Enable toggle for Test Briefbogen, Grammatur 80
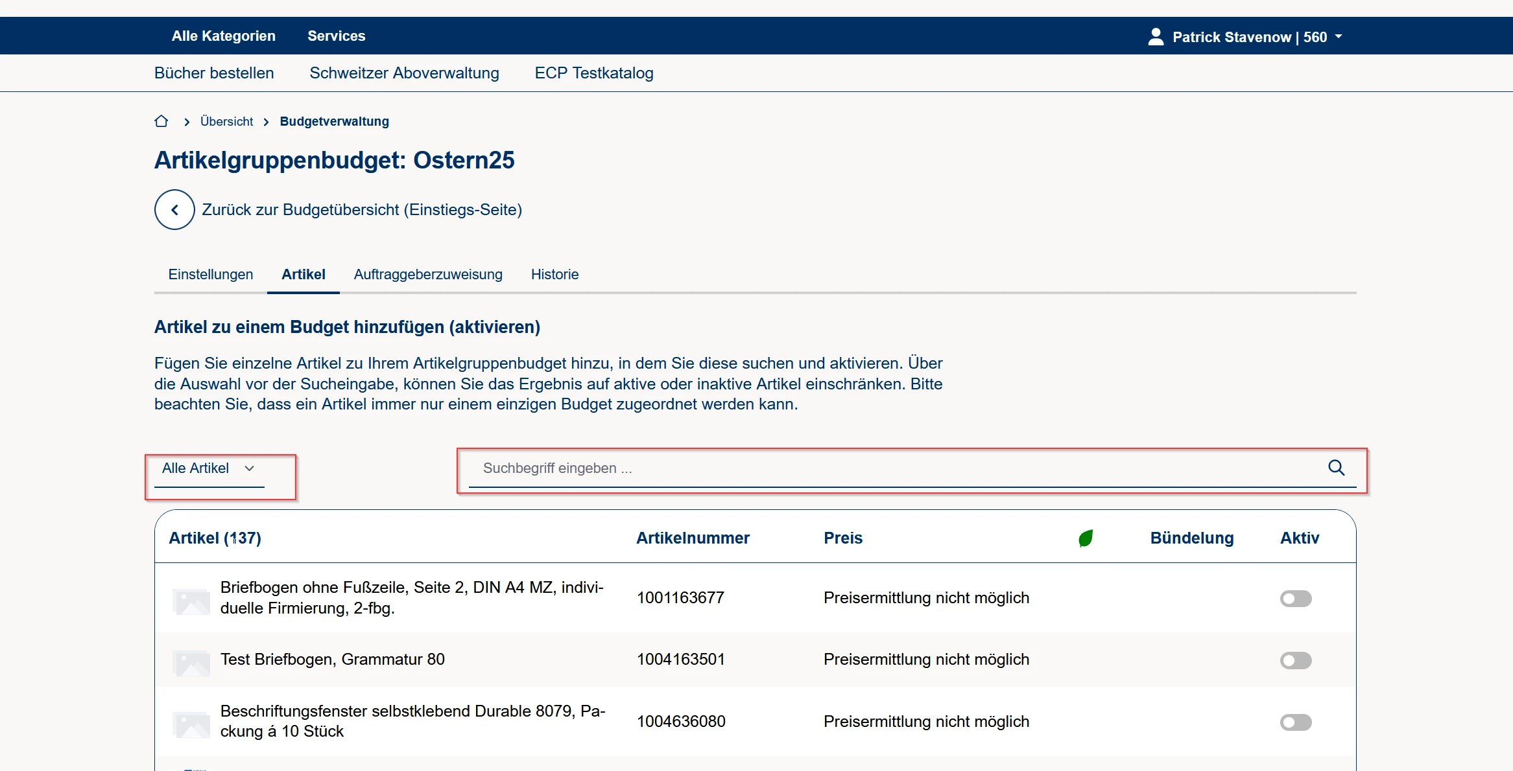 pyautogui.click(x=1295, y=660)
